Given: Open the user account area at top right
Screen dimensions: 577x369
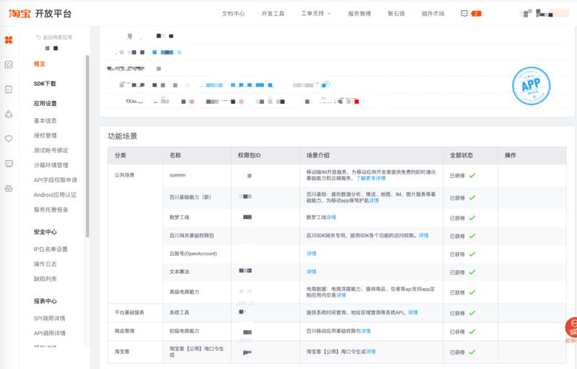Looking at the screenshot, I should coord(545,14).
